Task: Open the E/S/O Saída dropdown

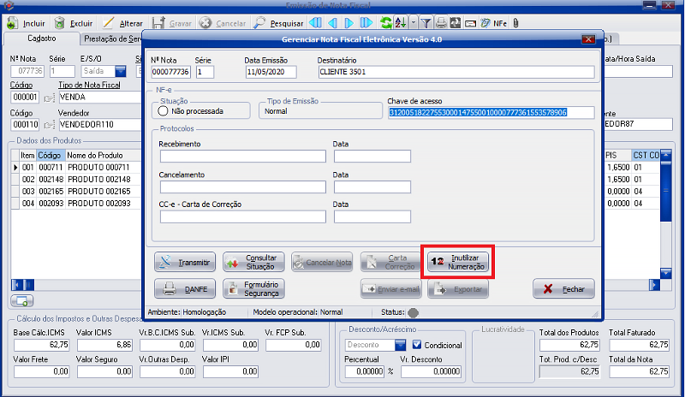Action: (x=120, y=72)
